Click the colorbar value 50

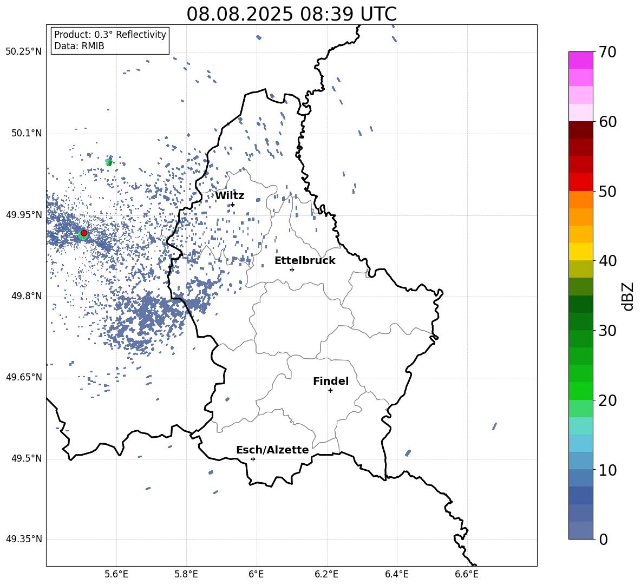click(x=608, y=192)
